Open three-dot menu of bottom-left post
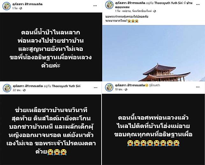 click(x=95, y=88)
